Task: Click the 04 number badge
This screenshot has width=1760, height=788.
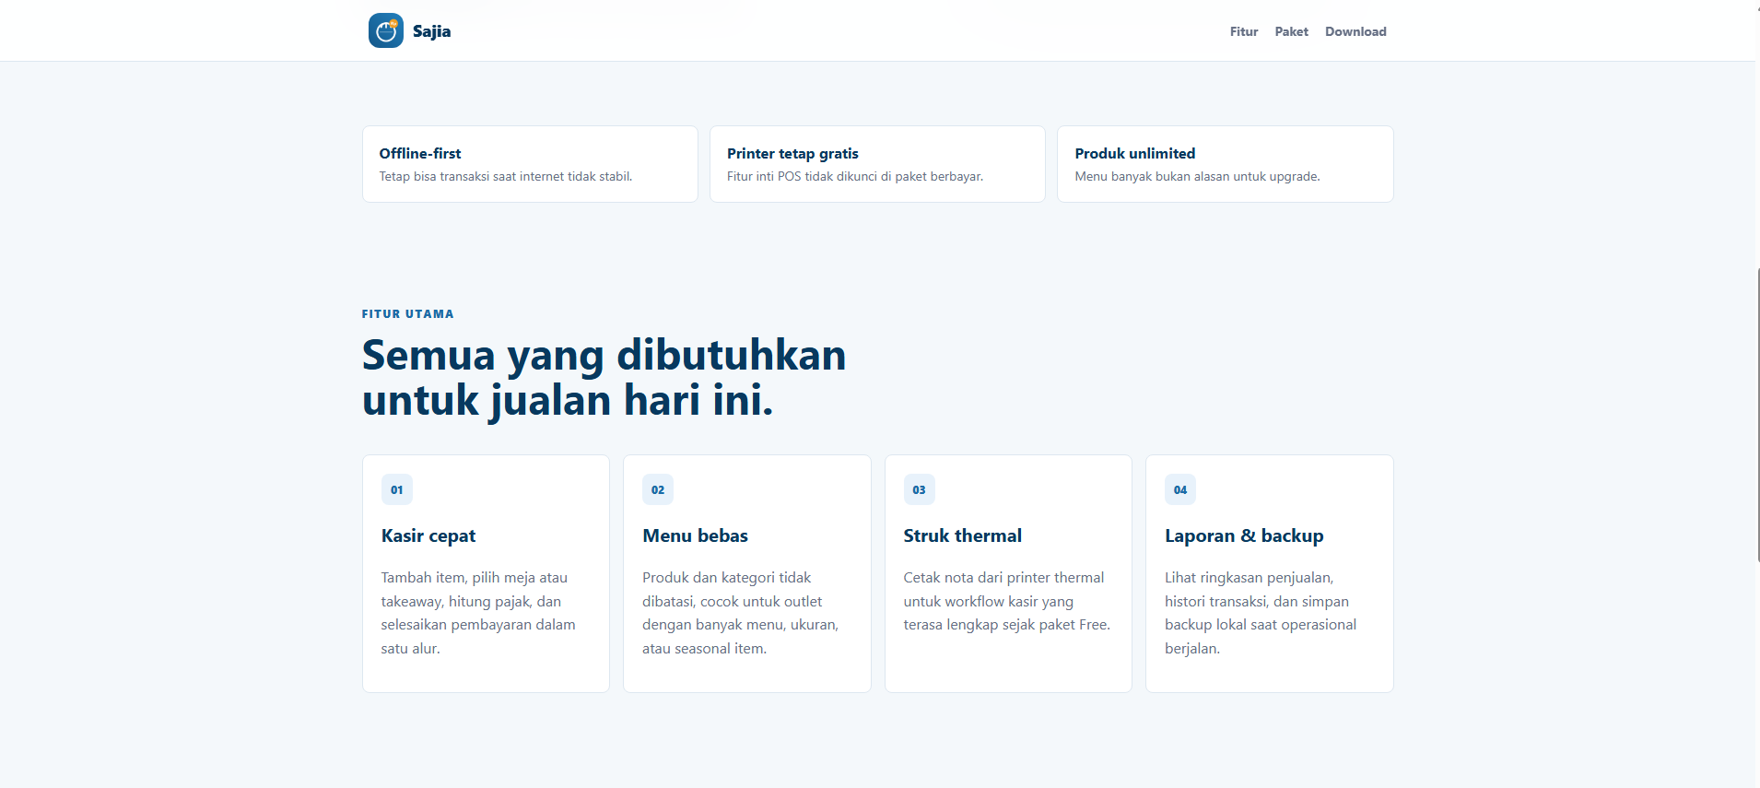Action: (x=1180, y=489)
